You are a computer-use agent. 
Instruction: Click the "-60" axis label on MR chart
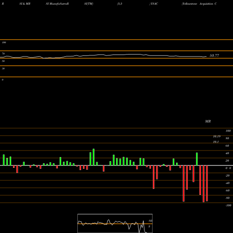click(x=227, y=191)
